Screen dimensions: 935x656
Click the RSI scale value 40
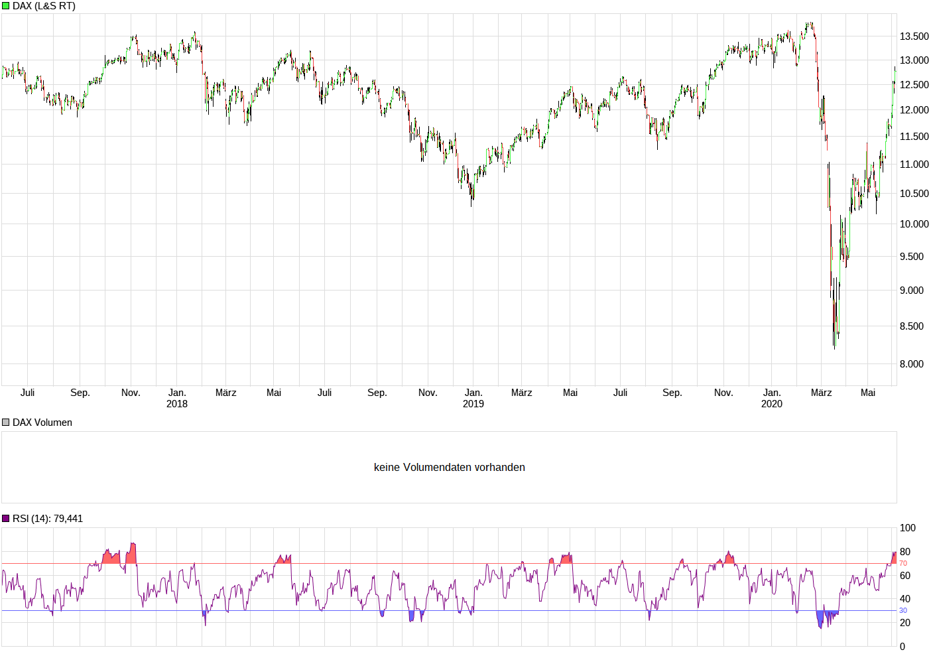click(905, 599)
